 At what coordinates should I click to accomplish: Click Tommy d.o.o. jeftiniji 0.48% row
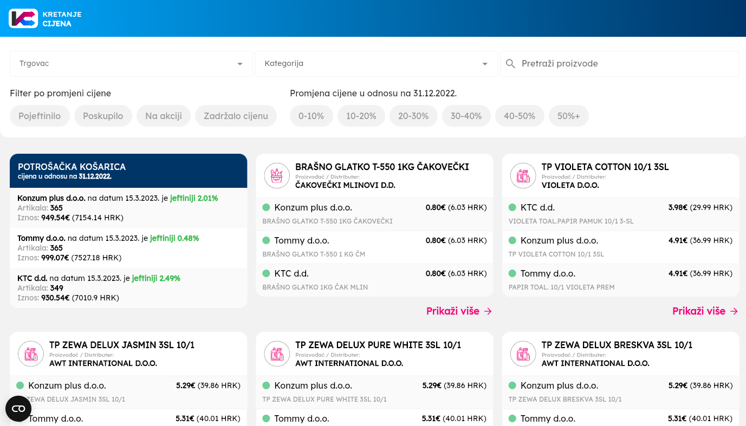click(128, 248)
